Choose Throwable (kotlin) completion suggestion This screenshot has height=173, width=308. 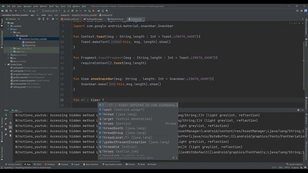tap(138, 147)
